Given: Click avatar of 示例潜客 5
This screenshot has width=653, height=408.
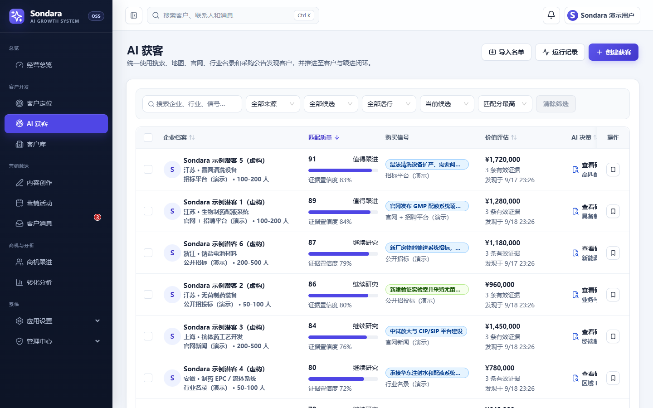Looking at the screenshot, I should click(172, 170).
